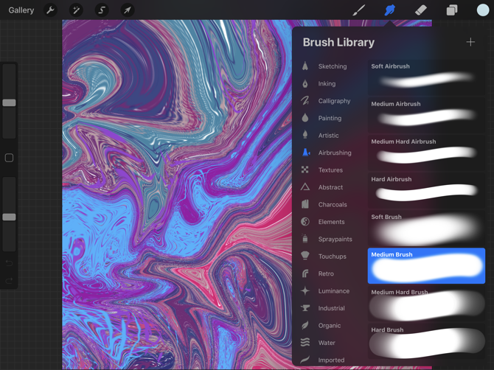Screen dimensions: 494x370
Task: Open the Layers panel
Action: [x=452, y=10]
